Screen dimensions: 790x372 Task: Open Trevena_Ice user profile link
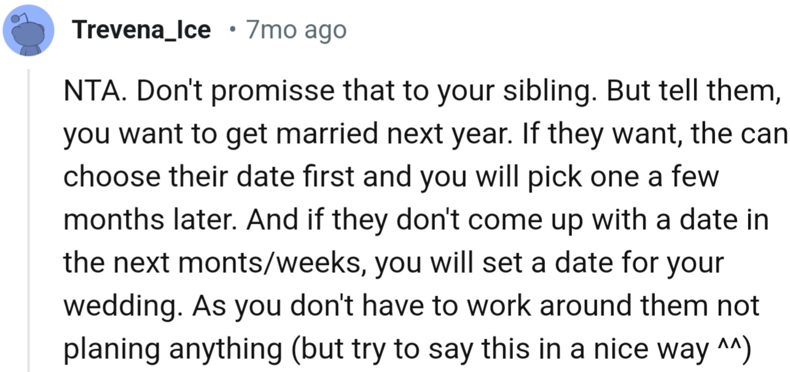(x=141, y=30)
